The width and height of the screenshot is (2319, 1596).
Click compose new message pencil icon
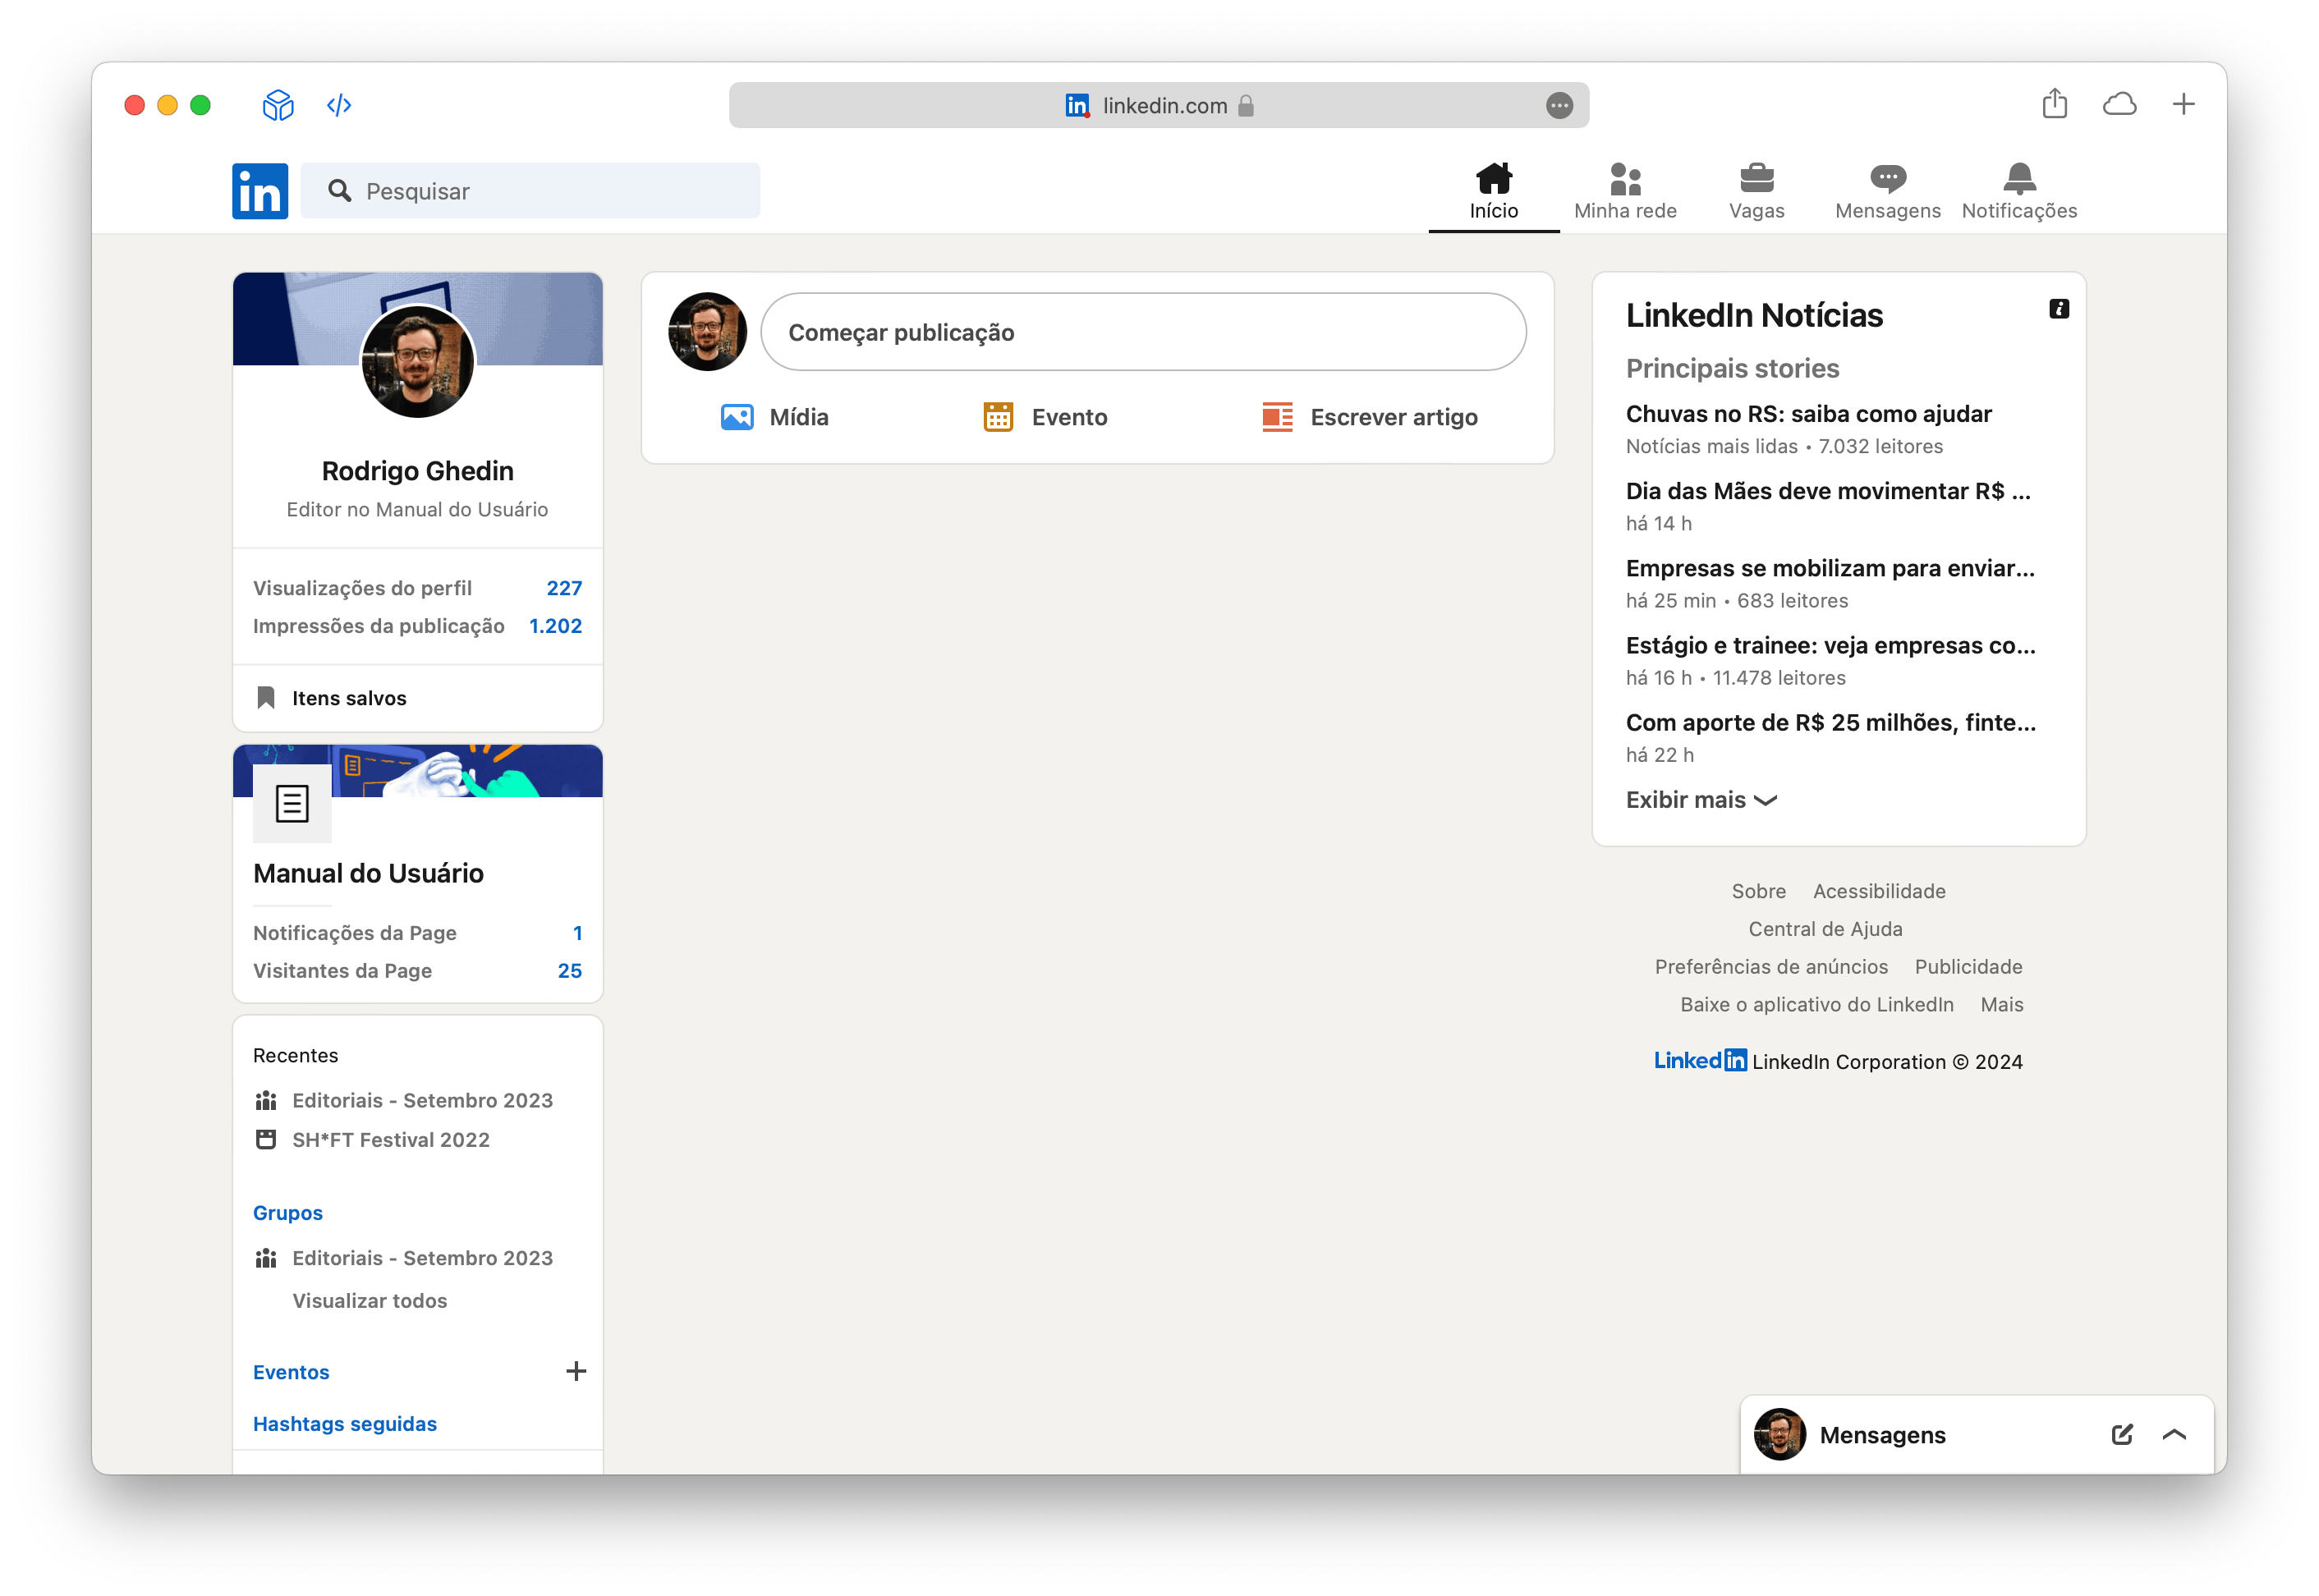2121,1435
